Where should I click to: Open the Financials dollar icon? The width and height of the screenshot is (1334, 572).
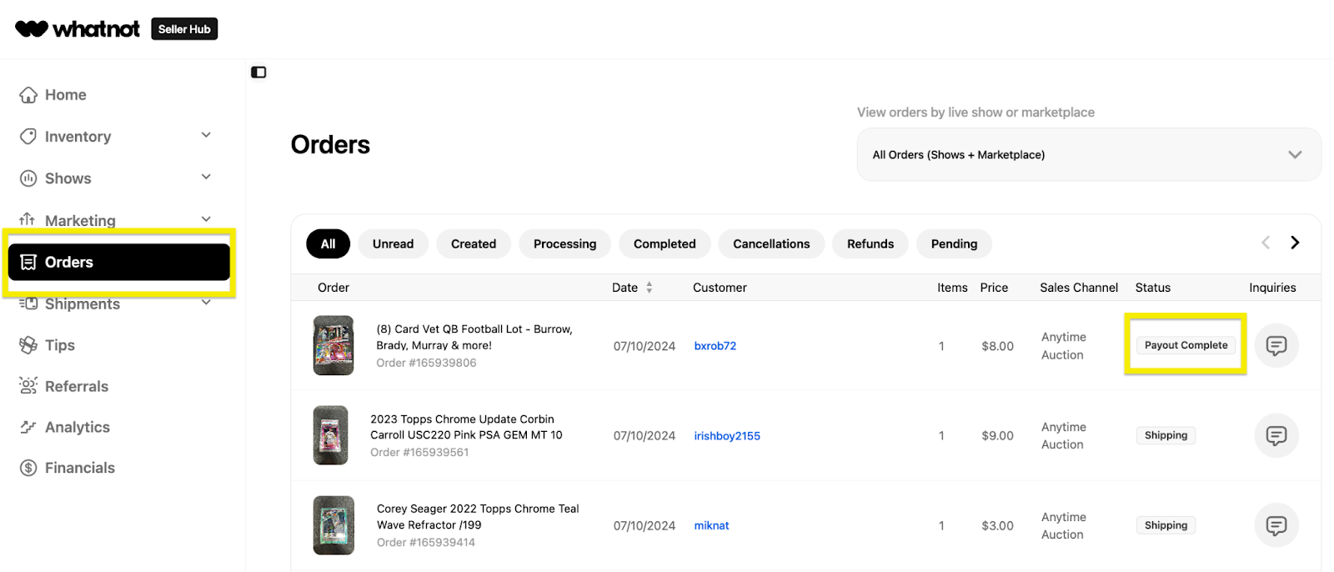(28, 468)
